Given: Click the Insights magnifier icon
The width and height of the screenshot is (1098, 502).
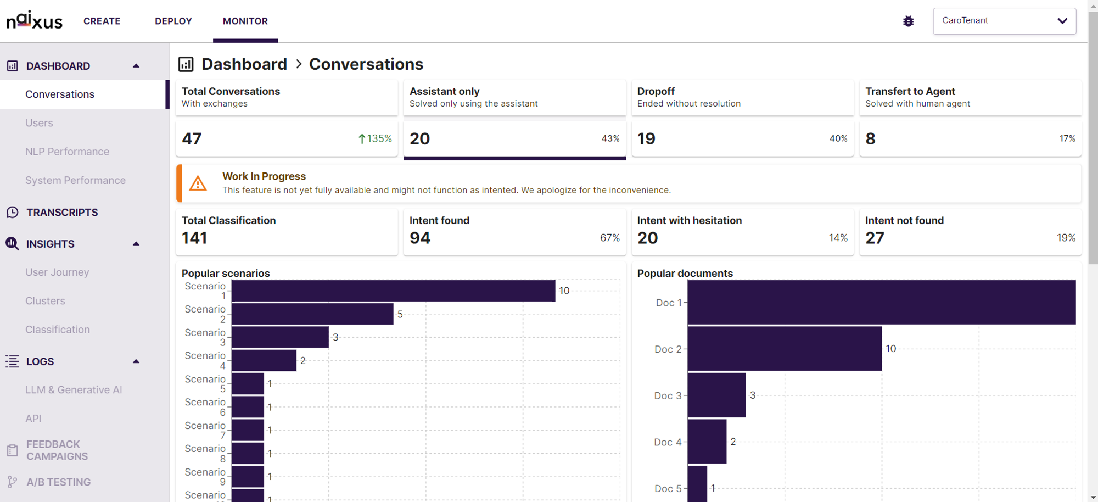Looking at the screenshot, I should click(x=12, y=243).
